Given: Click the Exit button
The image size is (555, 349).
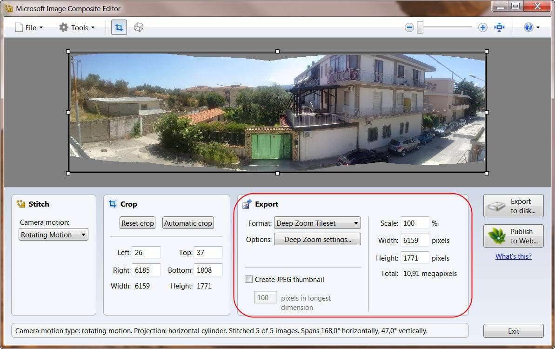Looking at the screenshot, I should [513, 331].
